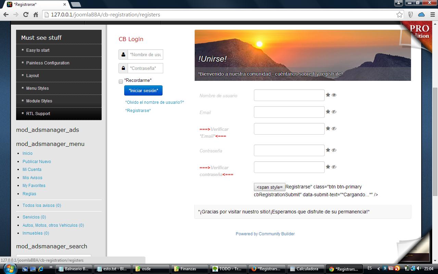Click the broken <span style= submit button

(x=270, y=187)
